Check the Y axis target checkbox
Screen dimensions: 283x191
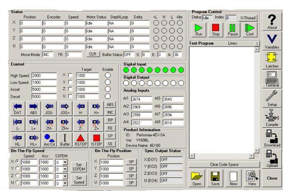pyautogui.click(x=70, y=82)
